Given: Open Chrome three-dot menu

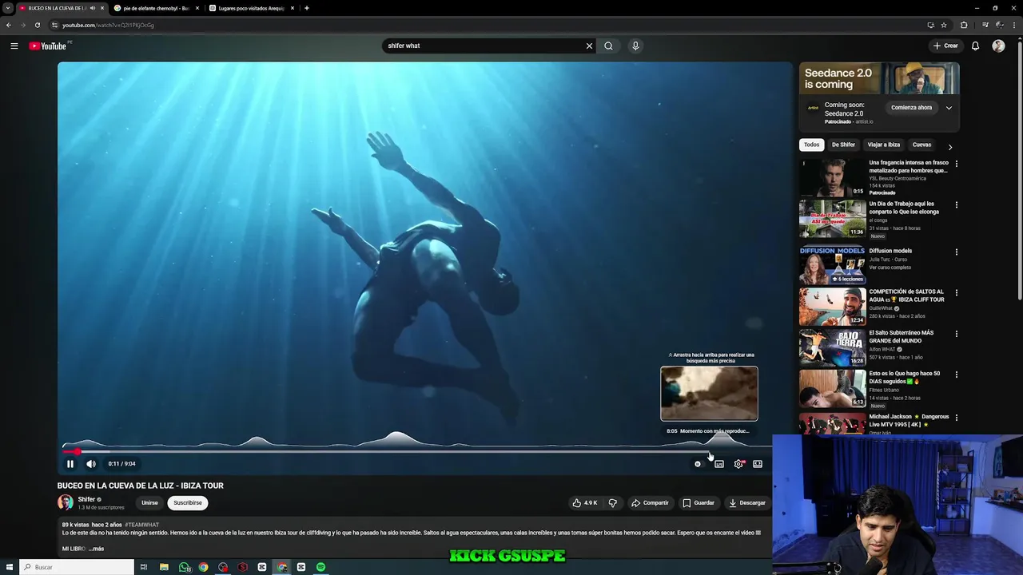Looking at the screenshot, I should [1013, 25].
